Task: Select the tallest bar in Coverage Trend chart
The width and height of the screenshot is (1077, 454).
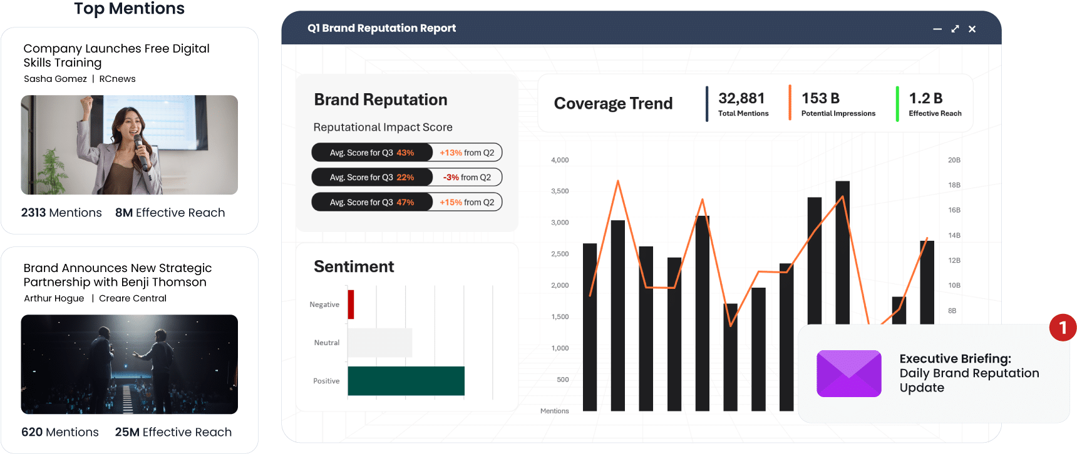Action: (x=843, y=253)
